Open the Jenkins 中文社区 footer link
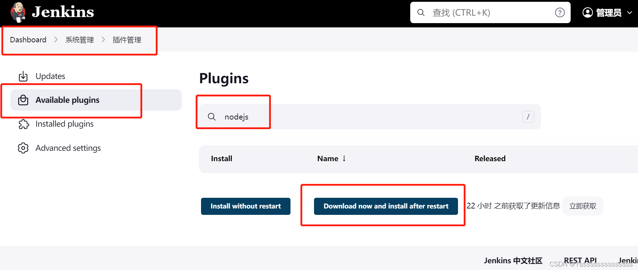The height and width of the screenshot is (270, 638). 513,261
